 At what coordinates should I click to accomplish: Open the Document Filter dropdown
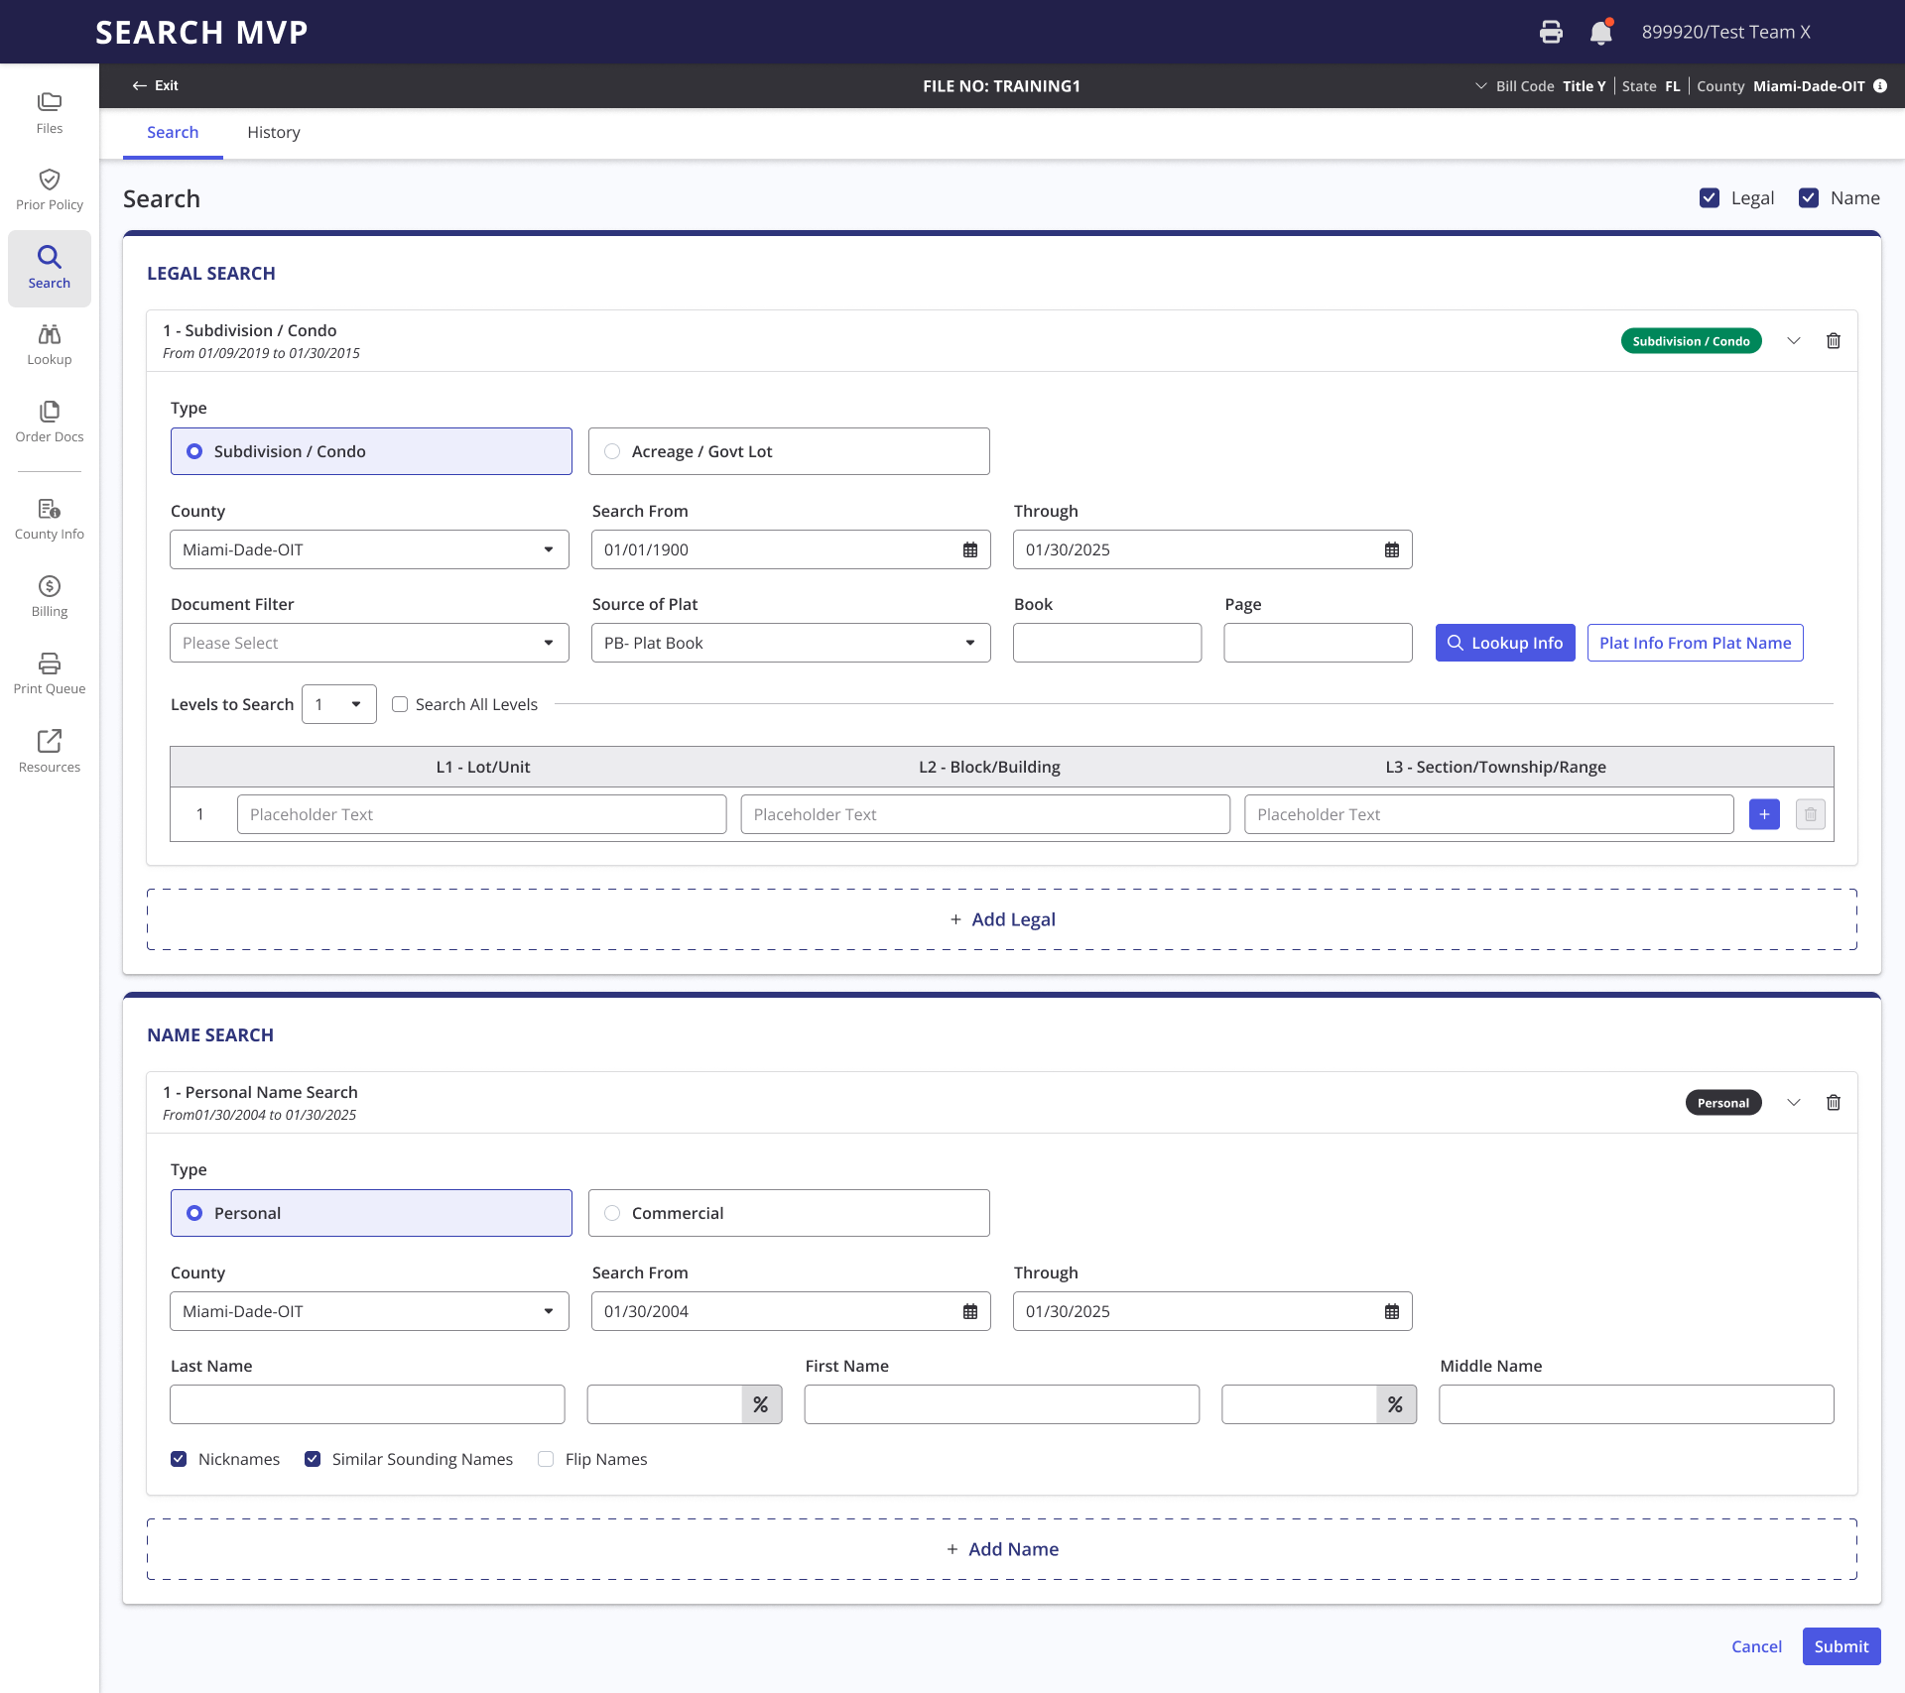point(369,643)
